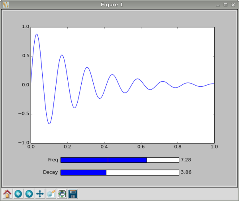Click the first peak of the blue curve
239x201 pixels.
37,34
